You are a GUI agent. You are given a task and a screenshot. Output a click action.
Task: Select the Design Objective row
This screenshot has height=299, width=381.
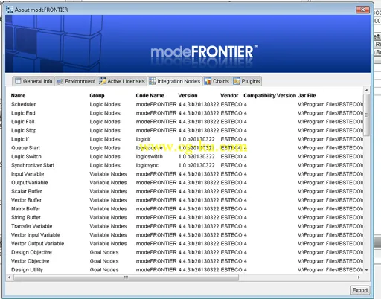(187, 252)
